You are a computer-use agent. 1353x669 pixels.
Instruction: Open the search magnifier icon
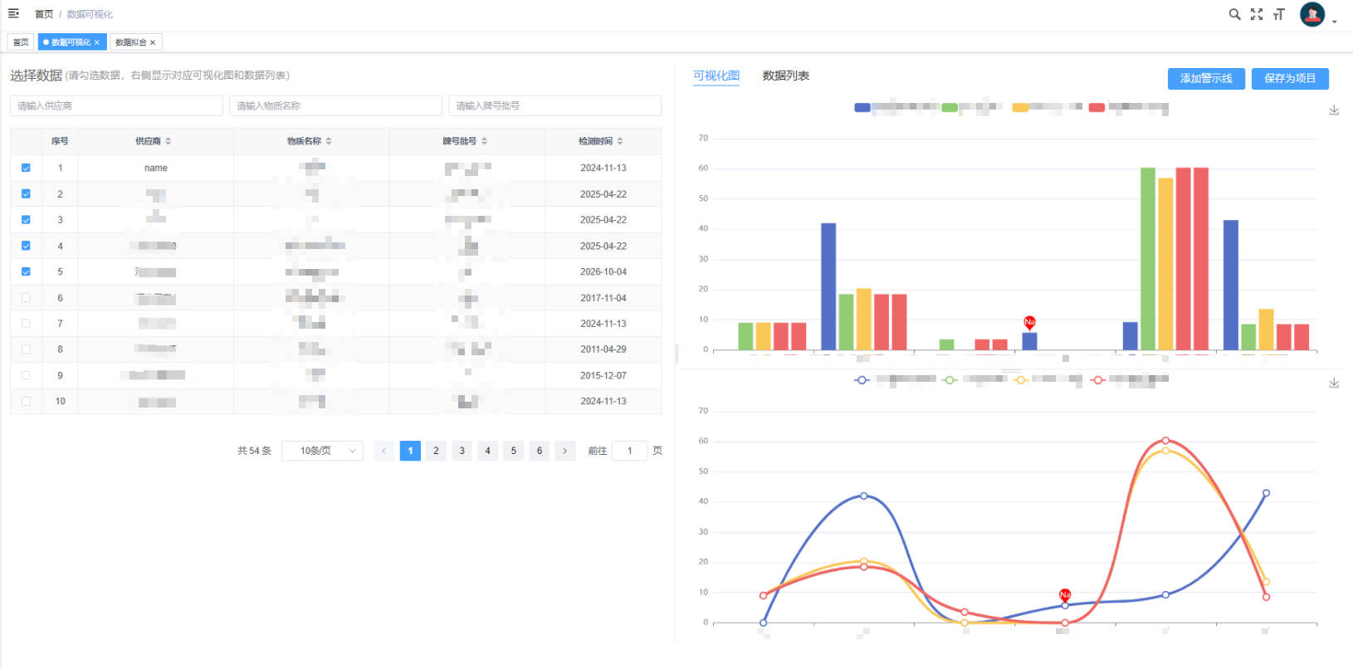coord(1234,14)
